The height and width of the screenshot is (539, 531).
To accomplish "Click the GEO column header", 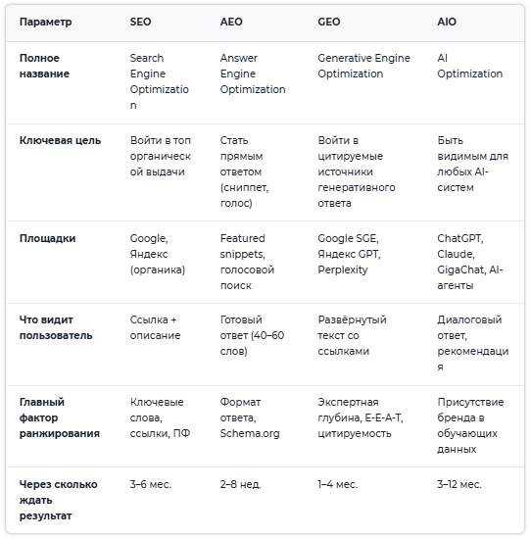I will pyautogui.click(x=329, y=22).
